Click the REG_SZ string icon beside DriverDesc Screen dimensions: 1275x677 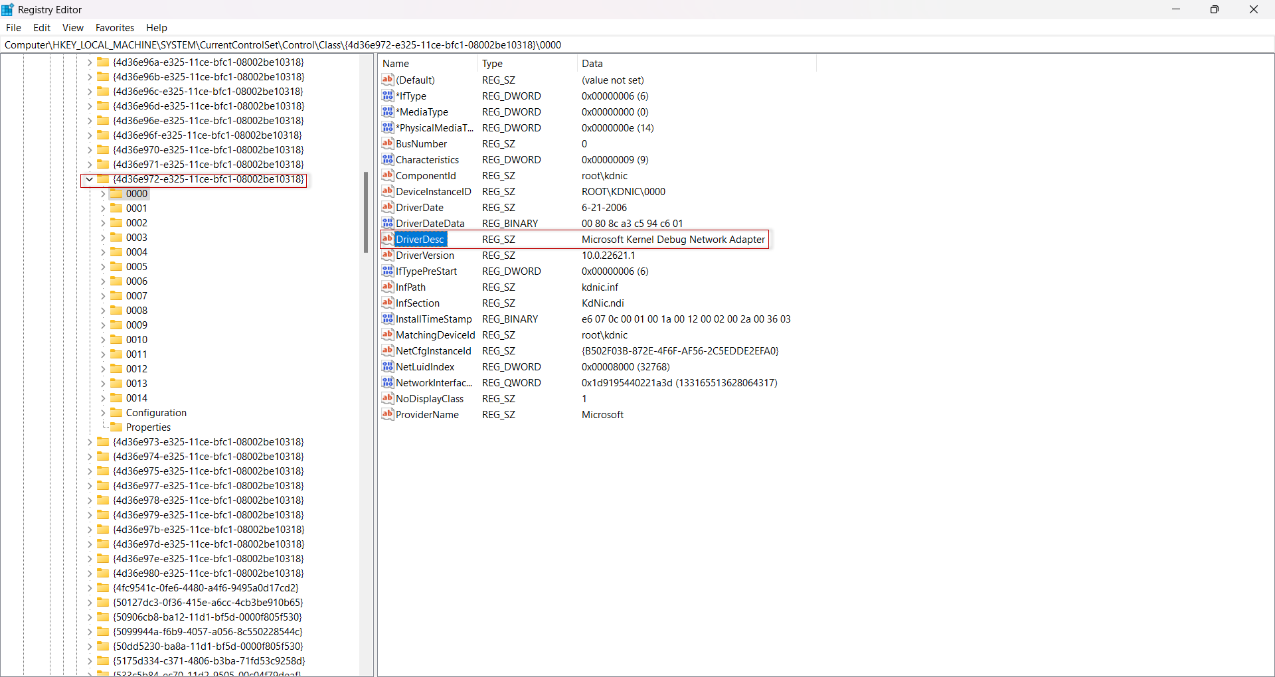click(x=387, y=239)
